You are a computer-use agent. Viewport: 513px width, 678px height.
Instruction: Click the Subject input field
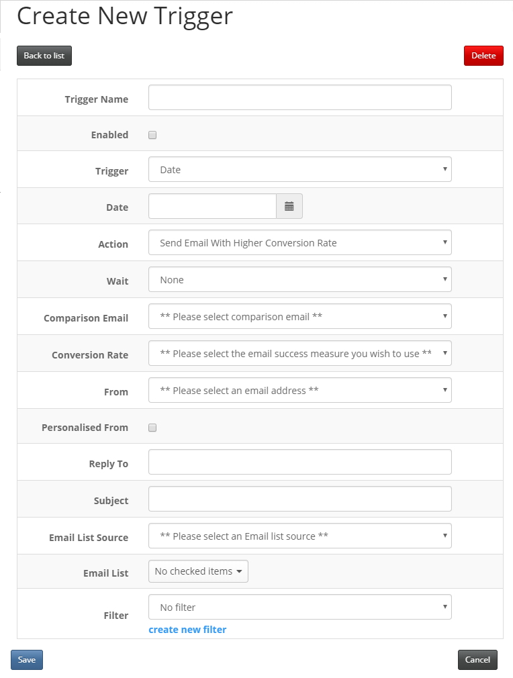click(299, 499)
